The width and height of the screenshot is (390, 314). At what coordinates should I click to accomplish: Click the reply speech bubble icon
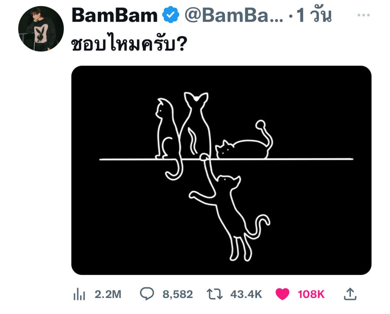point(147,294)
